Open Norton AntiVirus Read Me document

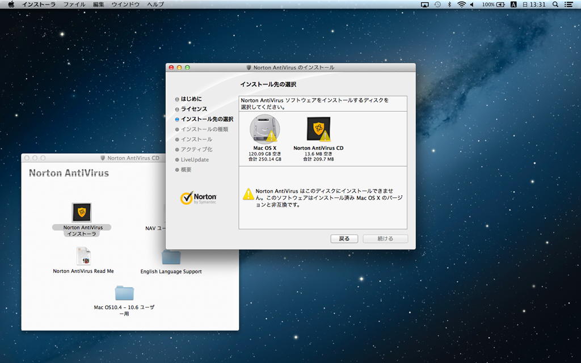pos(83,256)
